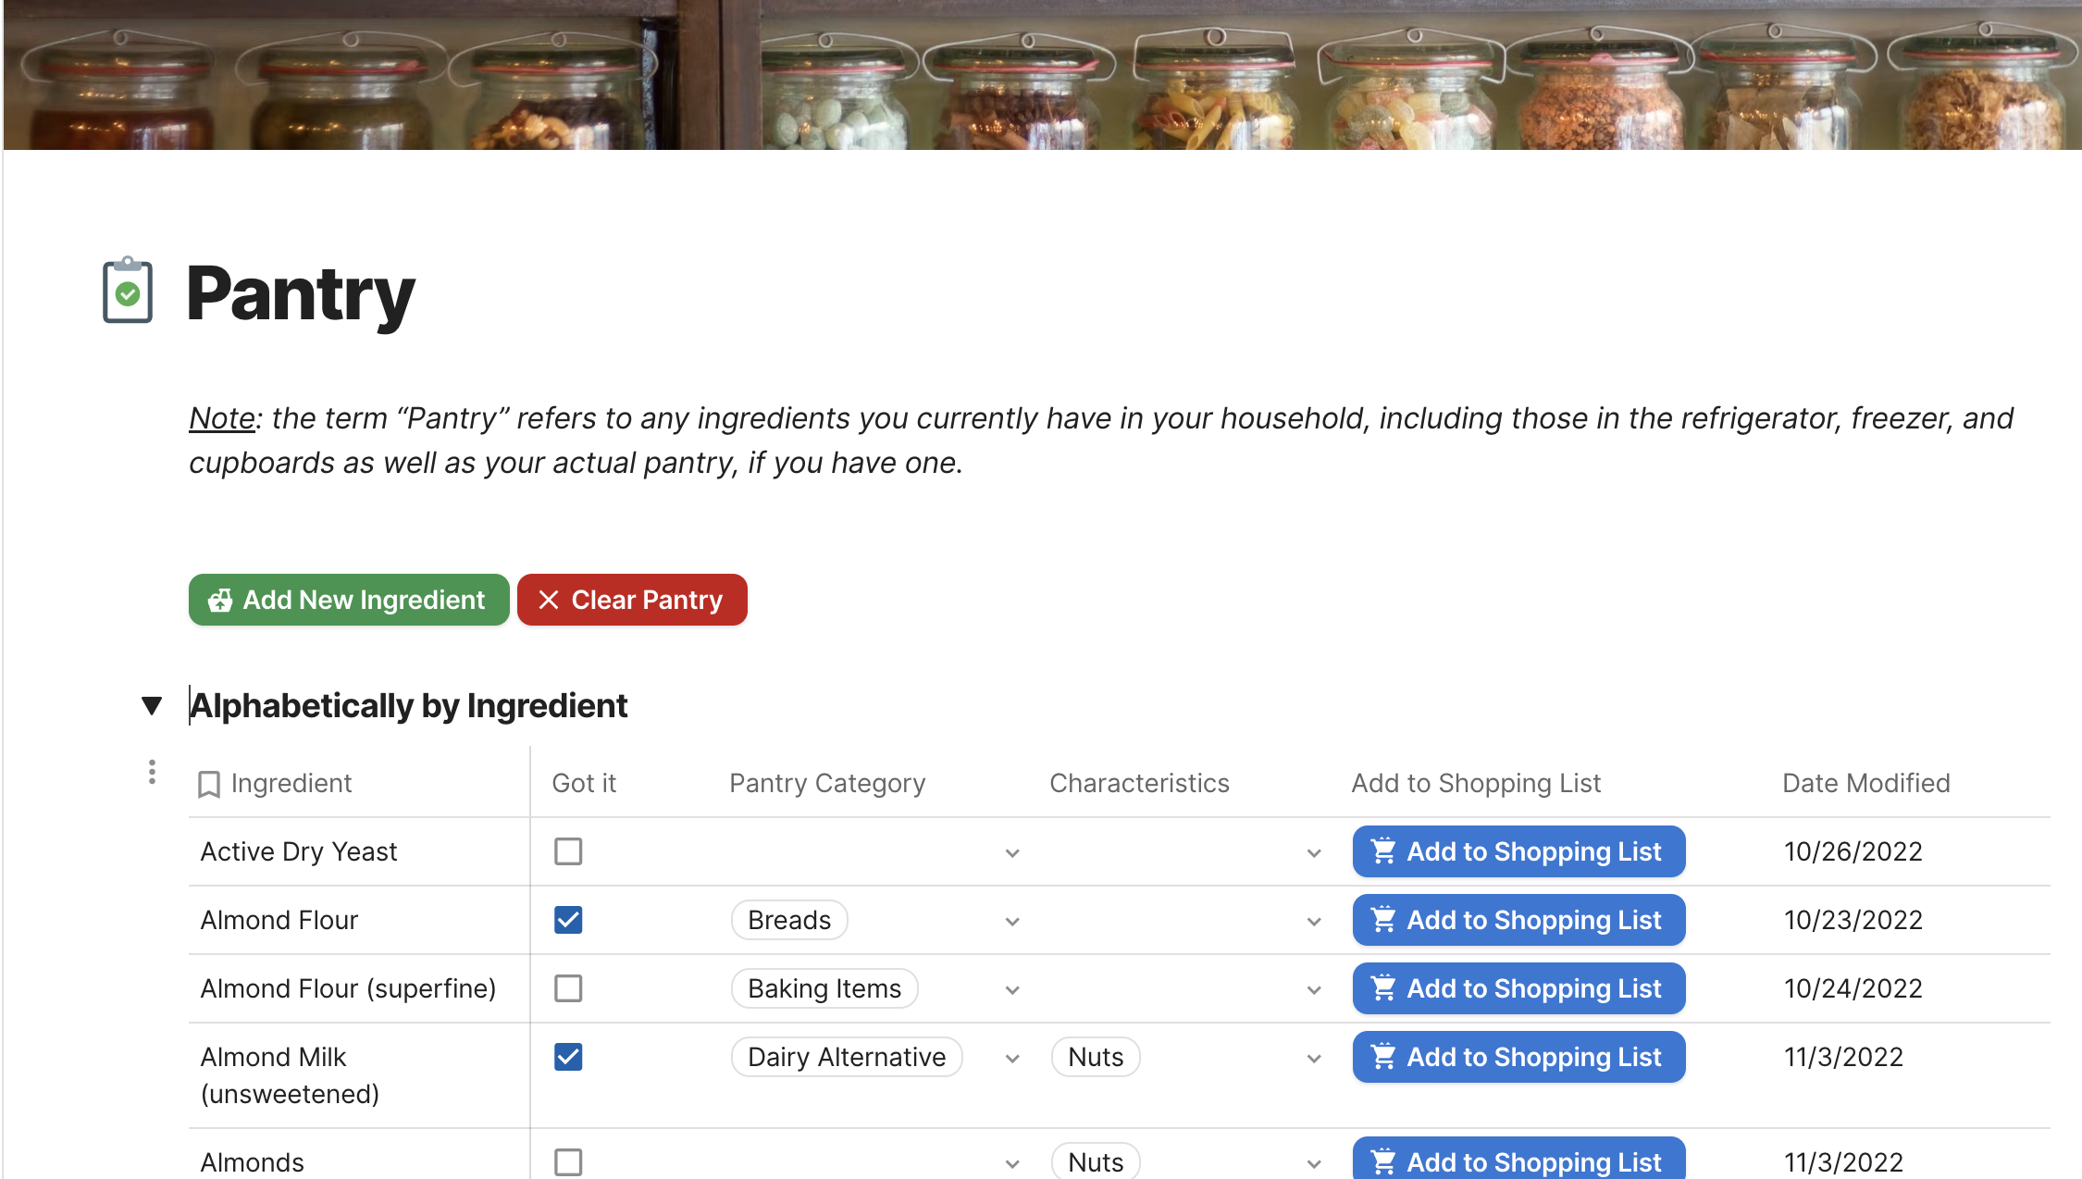Uncheck Got it for Almond Milk (unsweetened)

coord(568,1057)
